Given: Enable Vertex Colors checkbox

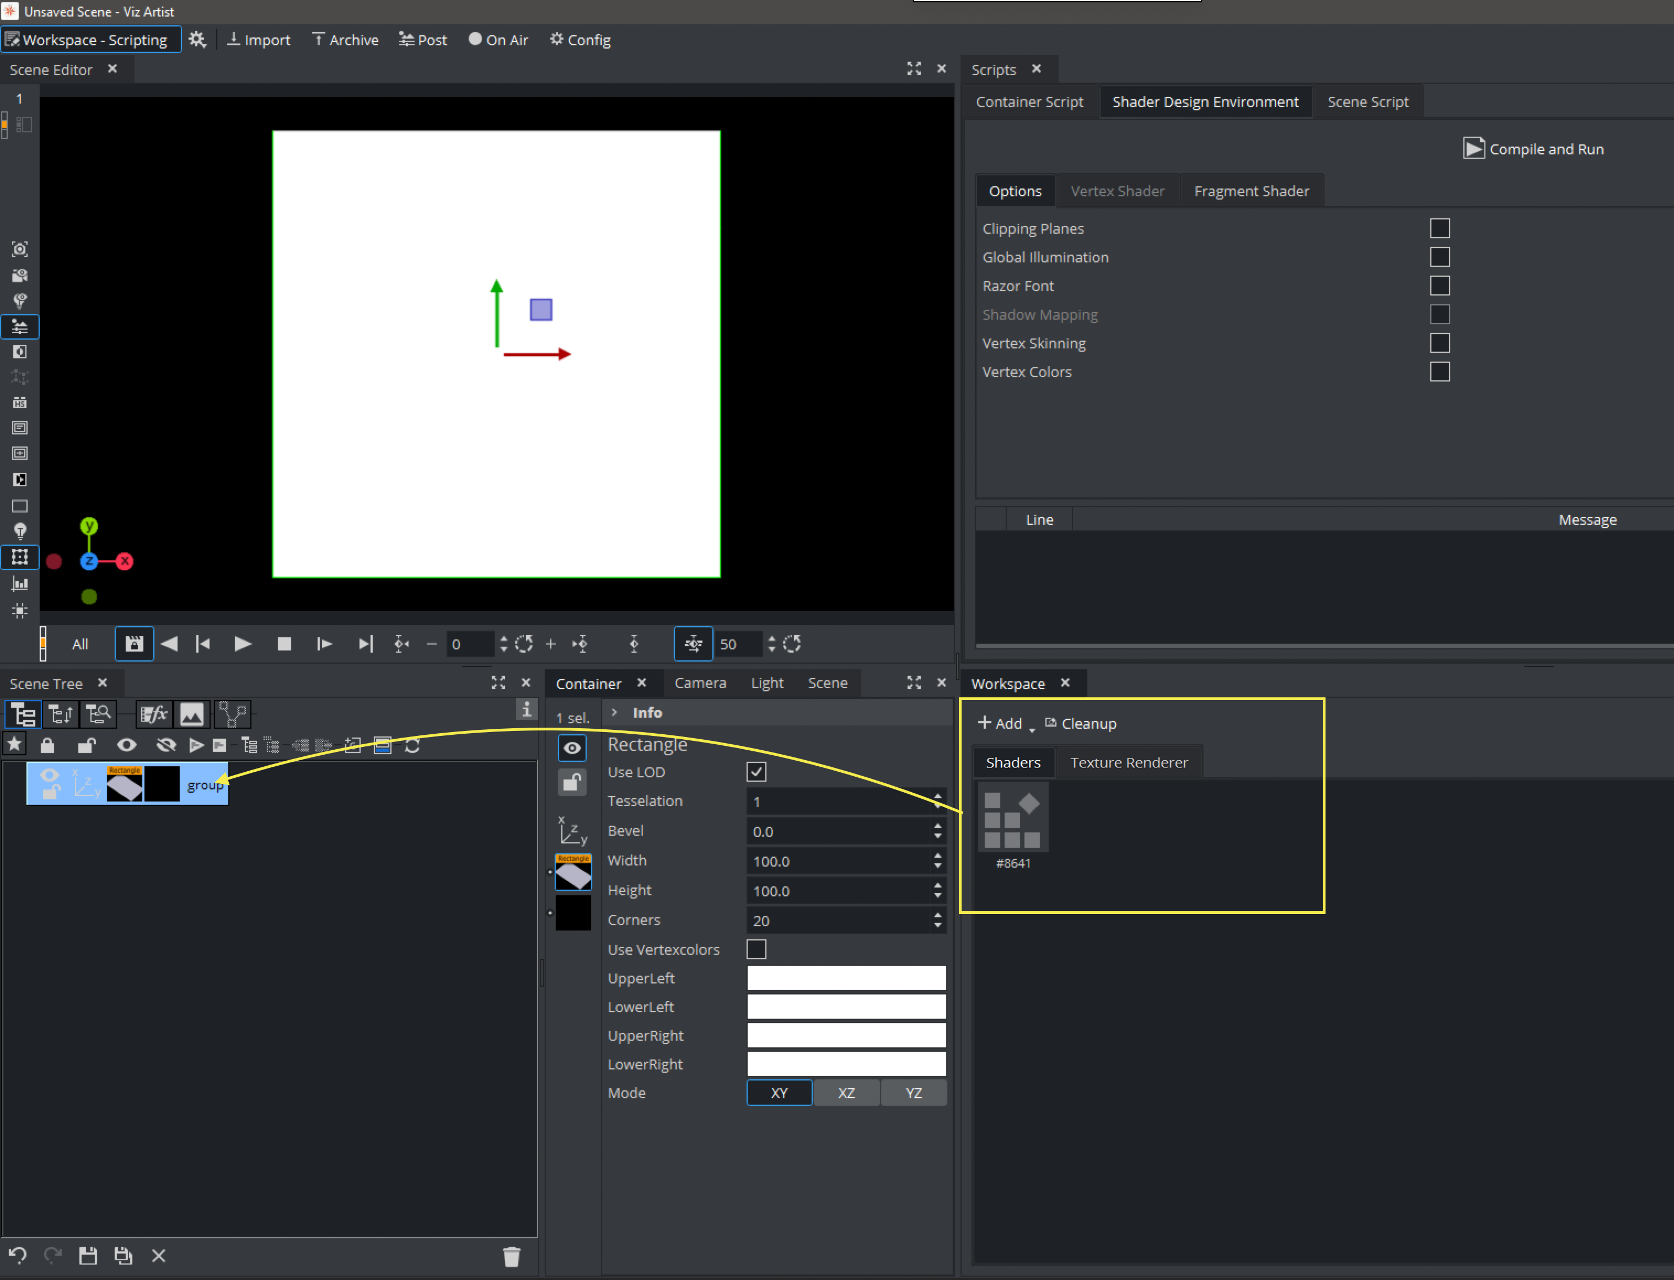Looking at the screenshot, I should tap(1440, 370).
